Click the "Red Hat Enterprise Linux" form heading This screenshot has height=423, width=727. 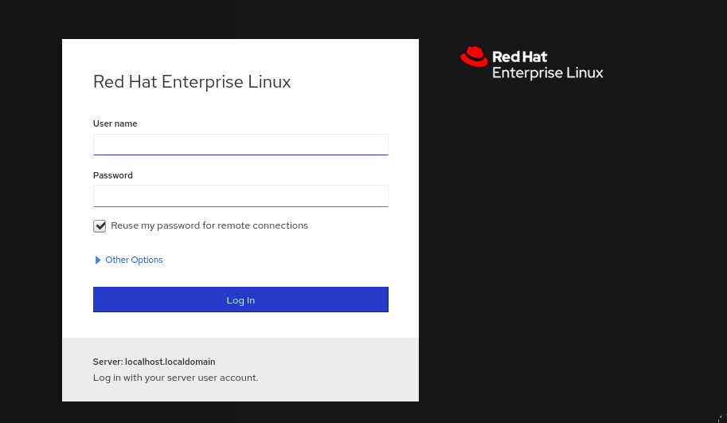click(x=192, y=82)
